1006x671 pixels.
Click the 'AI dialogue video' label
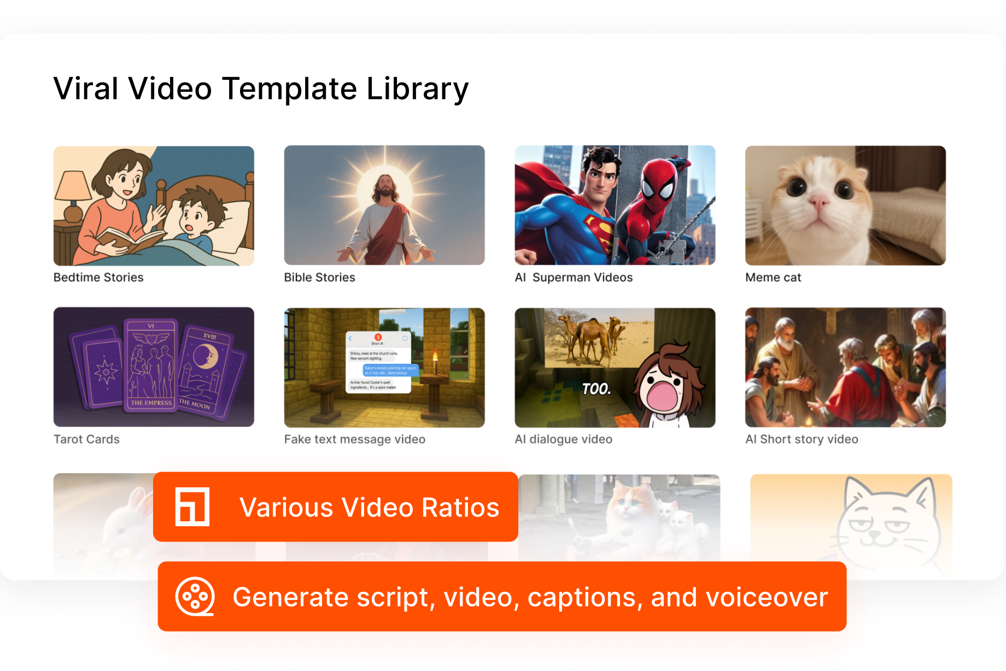coord(564,439)
